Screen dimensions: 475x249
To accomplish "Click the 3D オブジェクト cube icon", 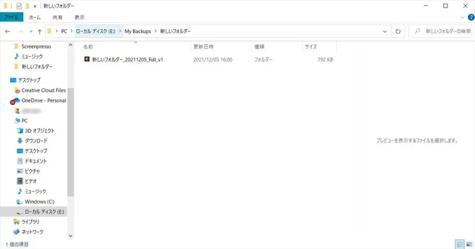I will point(19,131).
